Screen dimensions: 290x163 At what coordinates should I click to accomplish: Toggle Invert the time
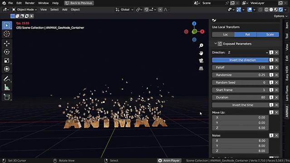click(241, 105)
